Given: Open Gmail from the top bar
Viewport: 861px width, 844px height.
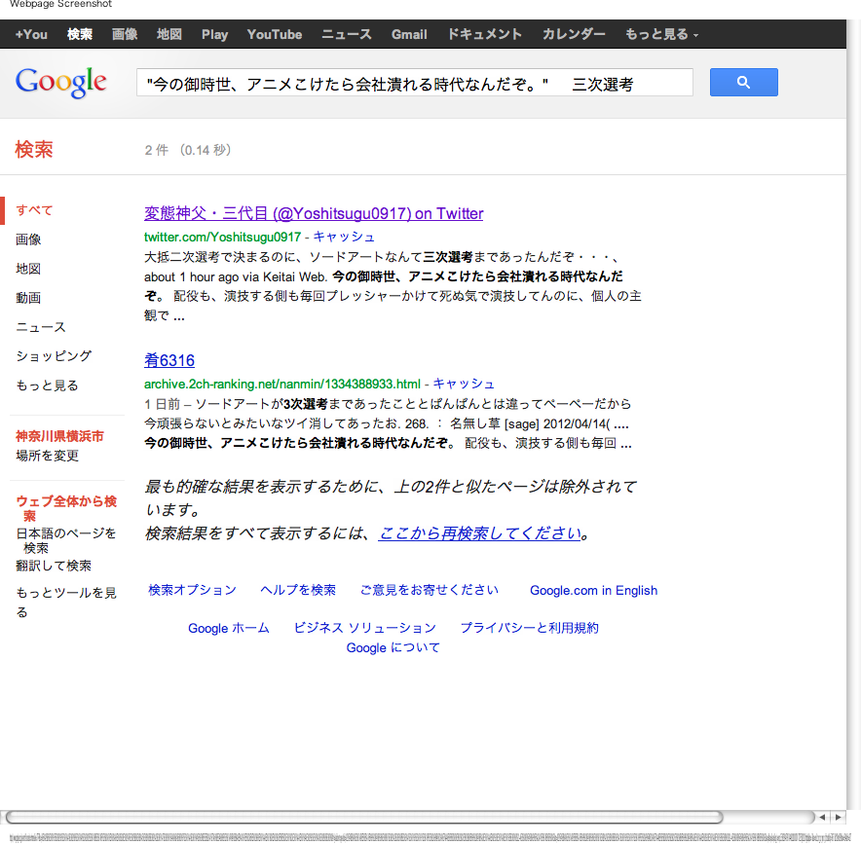Looking at the screenshot, I should pos(409,35).
